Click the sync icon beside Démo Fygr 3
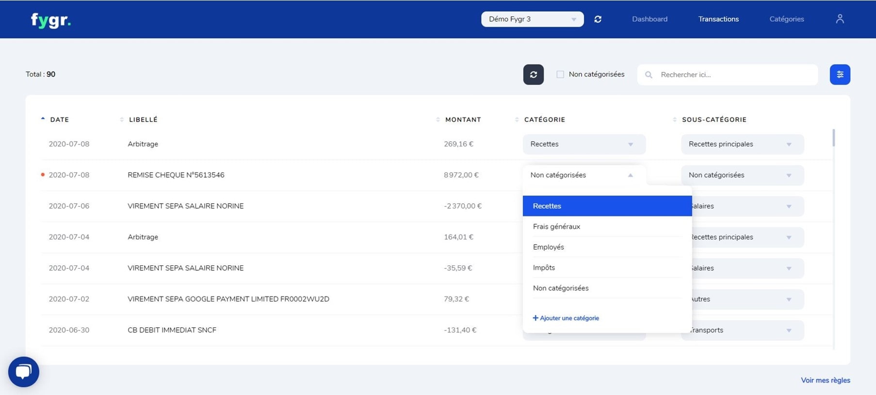Screen dimensions: 876x395 point(598,19)
